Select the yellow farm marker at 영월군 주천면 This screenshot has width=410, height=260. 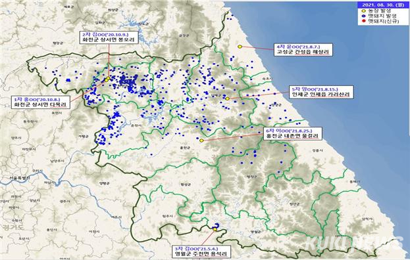click(215, 229)
